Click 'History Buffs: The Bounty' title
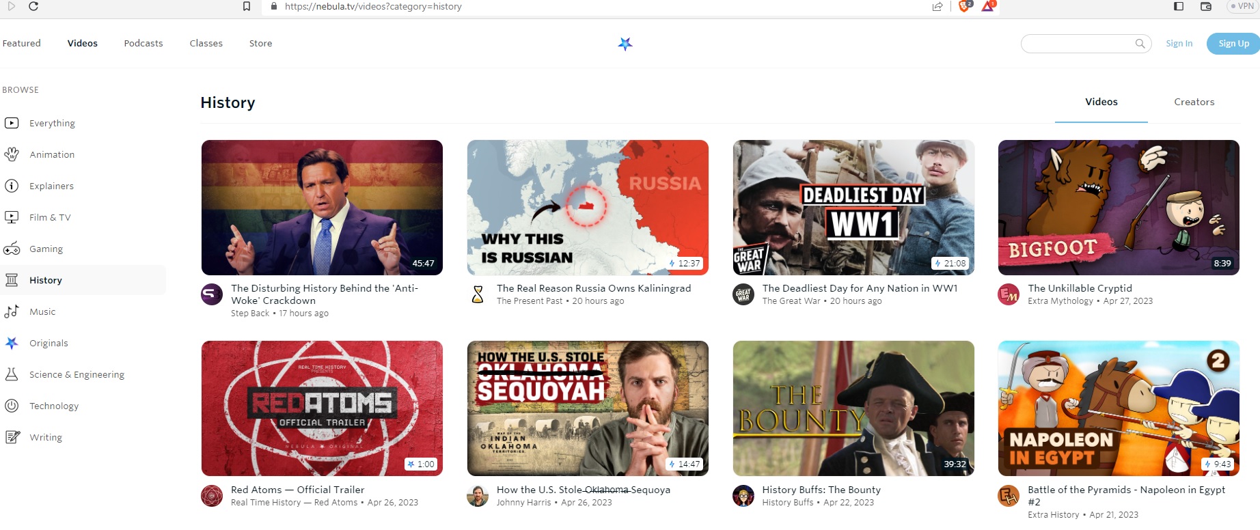 [x=821, y=490]
